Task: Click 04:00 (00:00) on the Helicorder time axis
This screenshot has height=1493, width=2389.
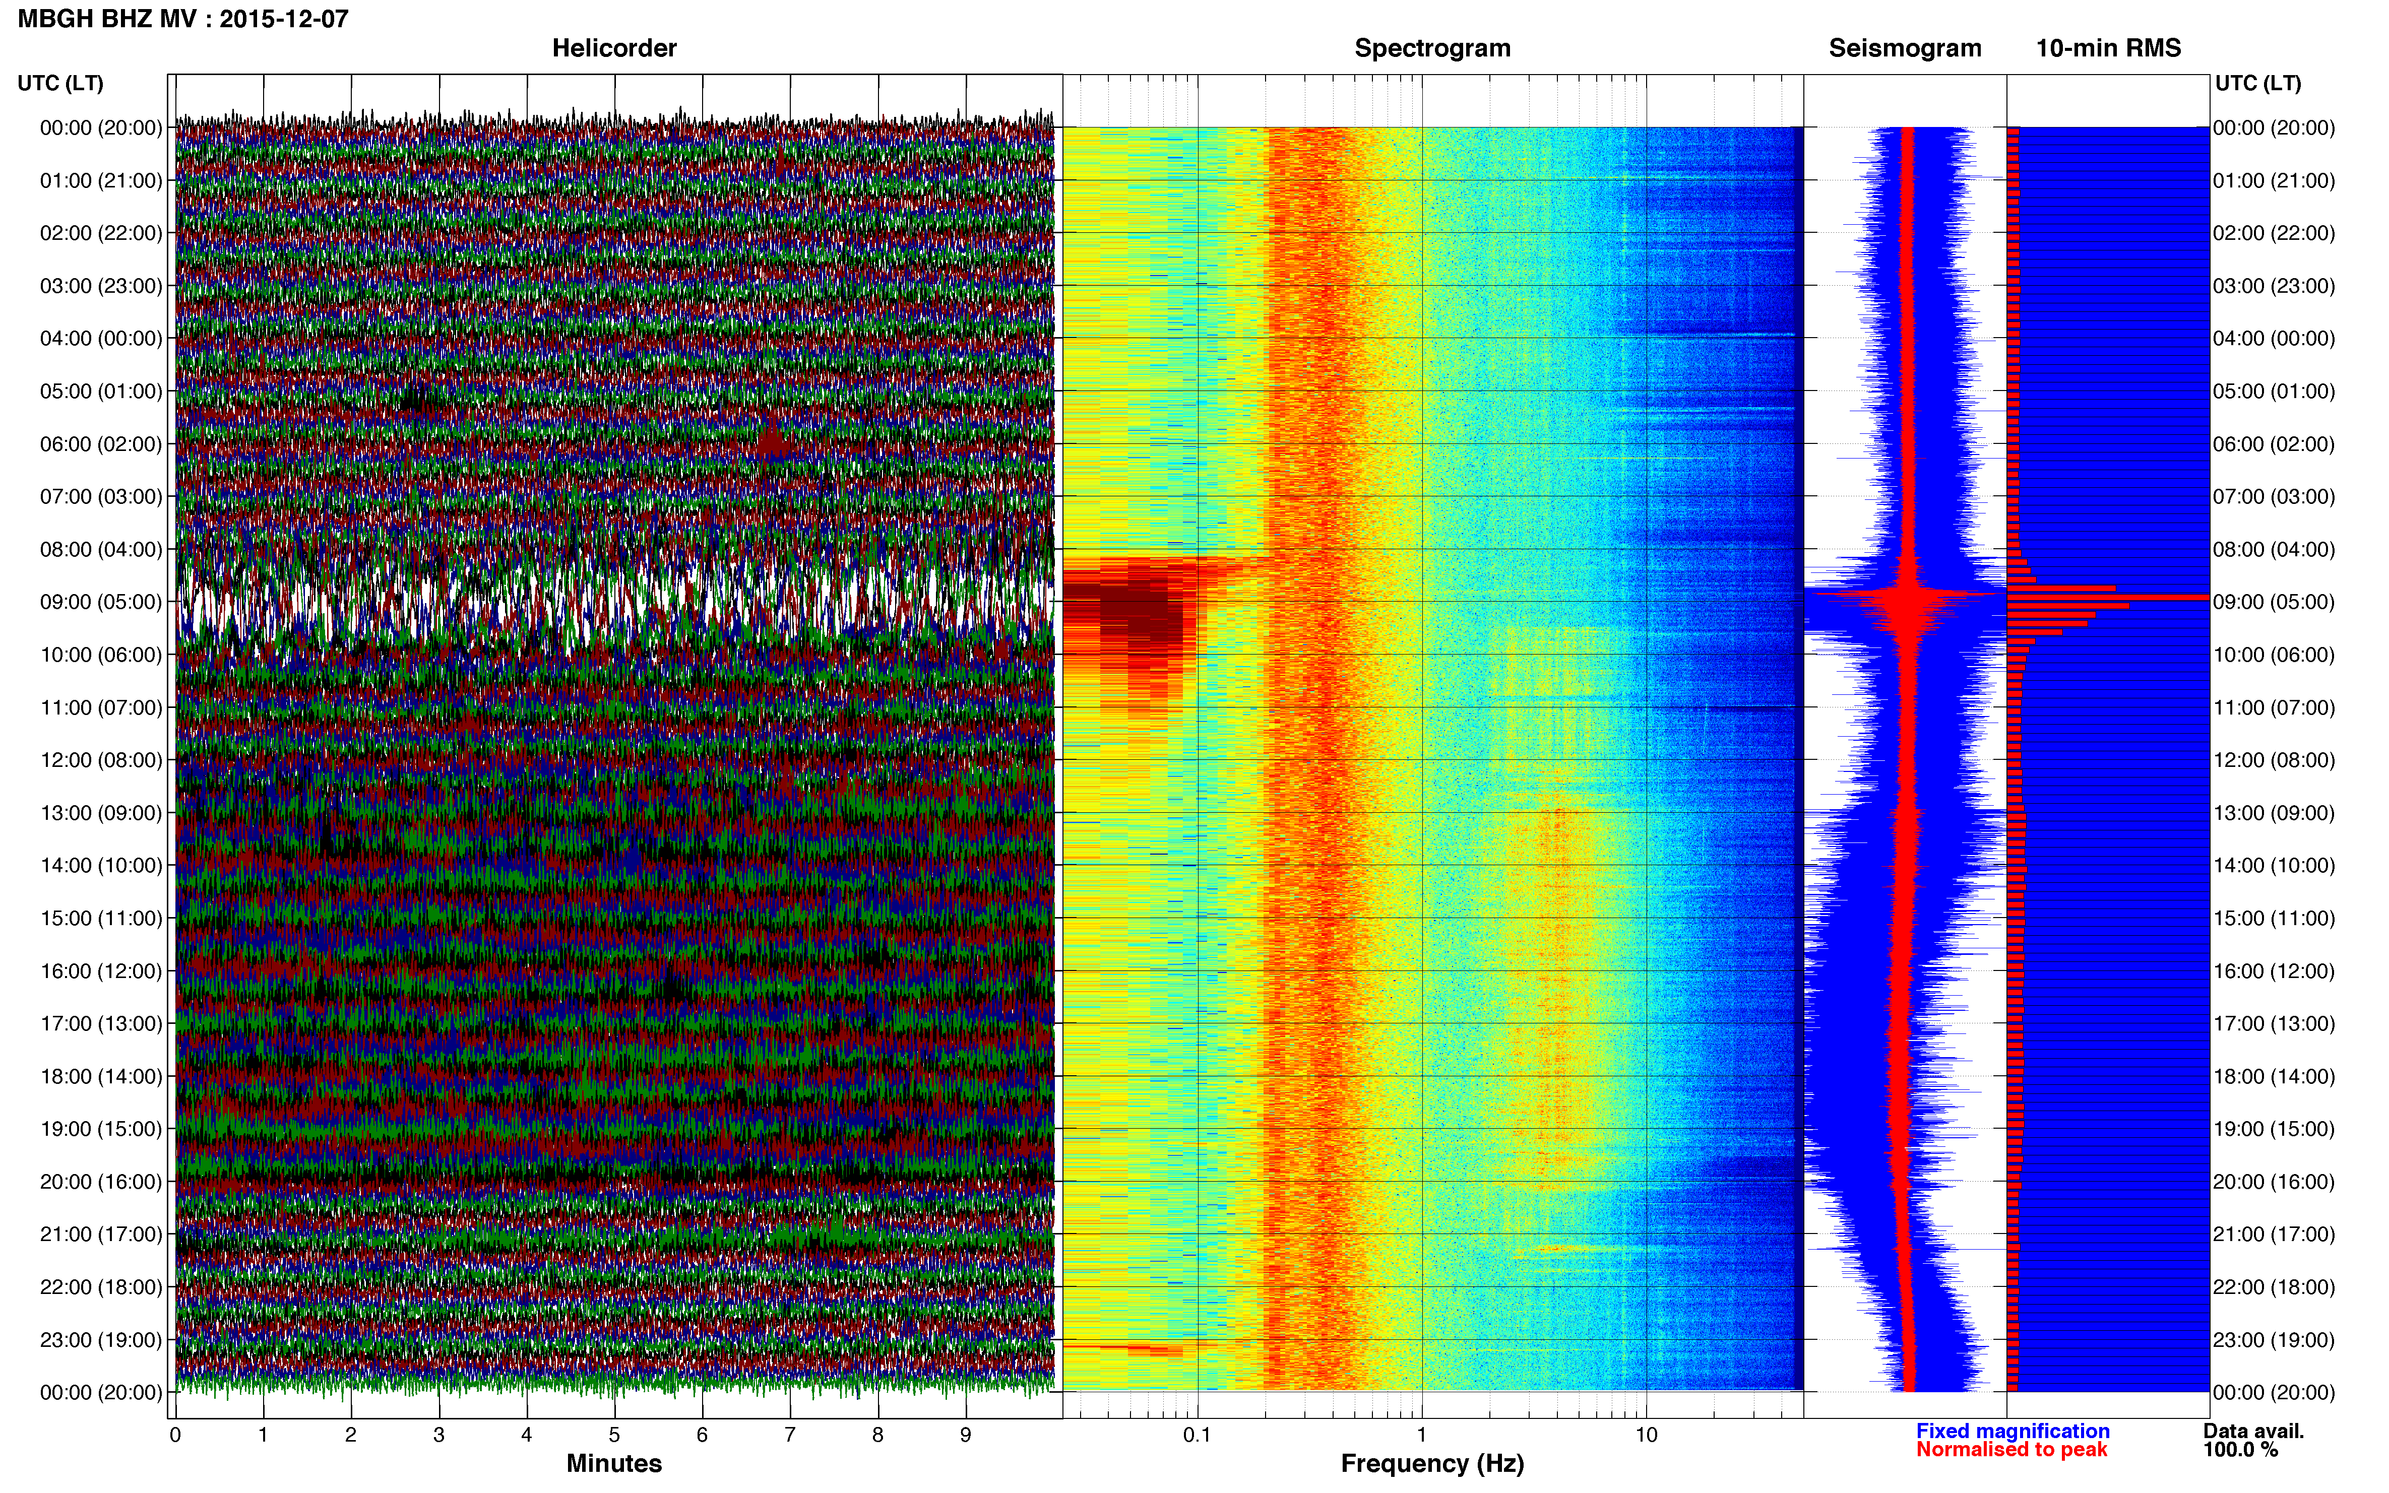Action: point(101,339)
